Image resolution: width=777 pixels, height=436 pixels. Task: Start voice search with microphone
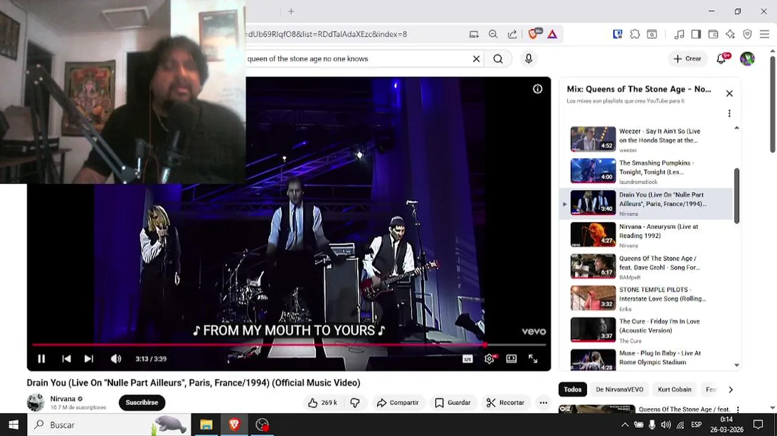[528, 59]
